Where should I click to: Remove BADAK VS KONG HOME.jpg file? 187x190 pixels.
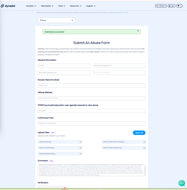80,154
